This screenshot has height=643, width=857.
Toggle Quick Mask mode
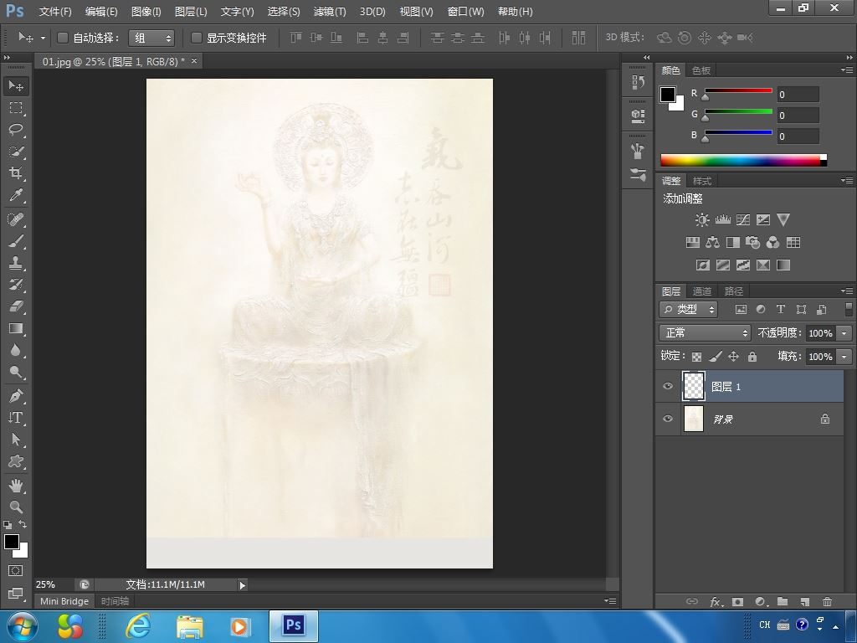[x=15, y=571]
